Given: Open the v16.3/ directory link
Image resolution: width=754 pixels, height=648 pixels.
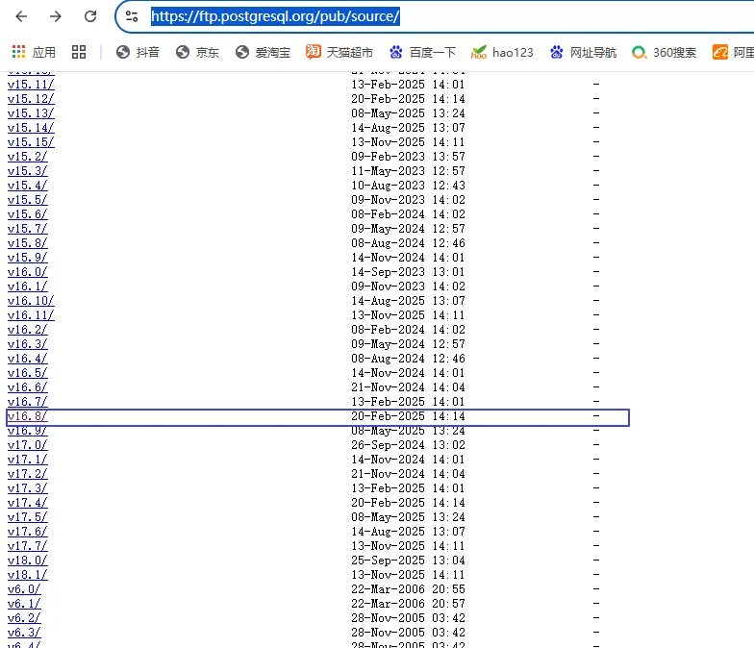Looking at the screenshot, I should tap(27, 344).
